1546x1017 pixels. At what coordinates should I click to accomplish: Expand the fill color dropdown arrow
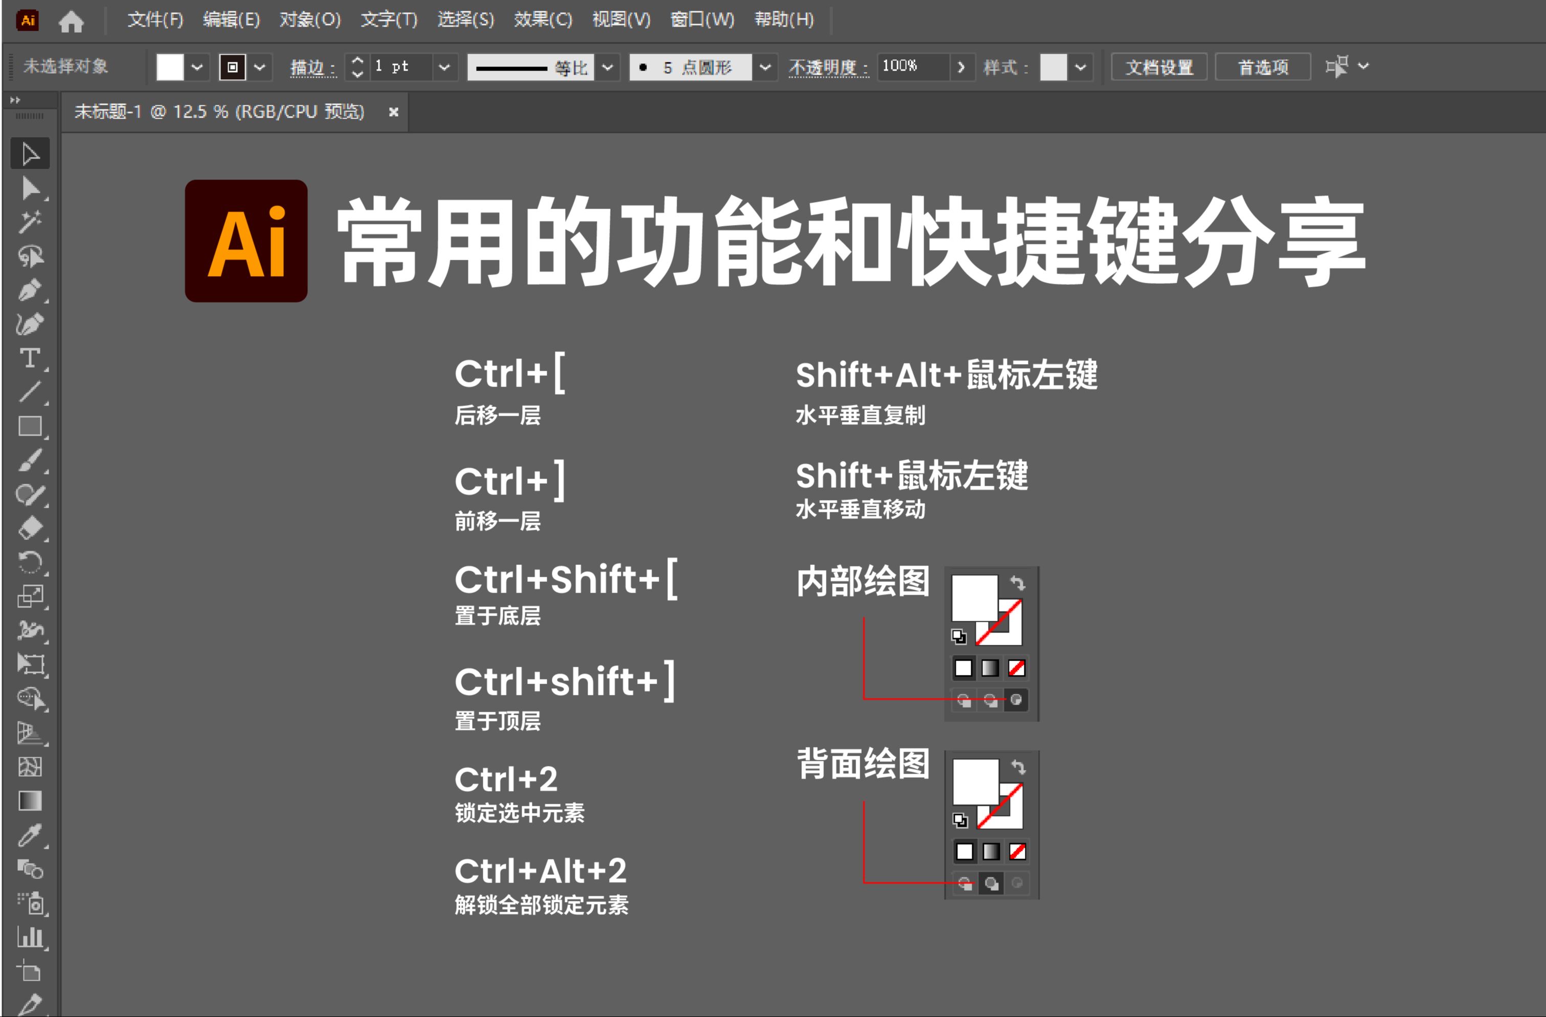pyautogui.click(x=197, y=67)
